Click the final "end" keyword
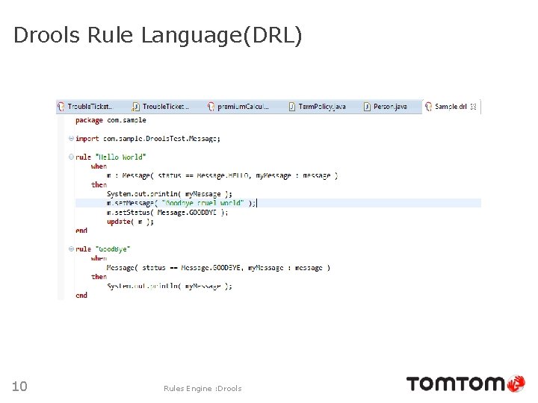 [x=81, y=295]
